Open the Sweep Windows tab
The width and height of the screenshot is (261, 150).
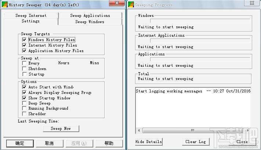tap(90, 22)
